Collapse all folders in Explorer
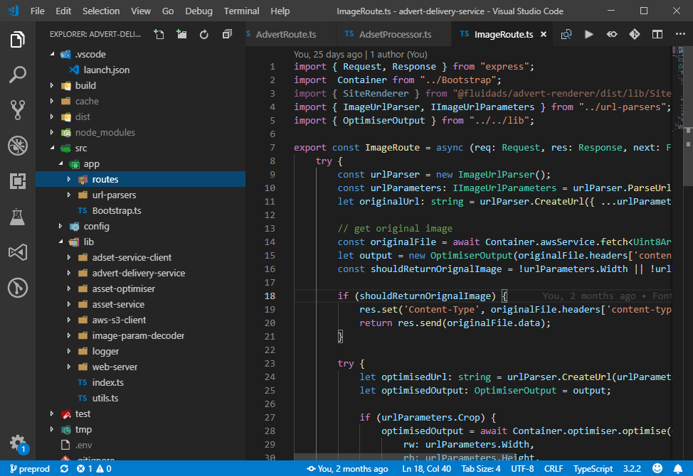 pos(227,34)
